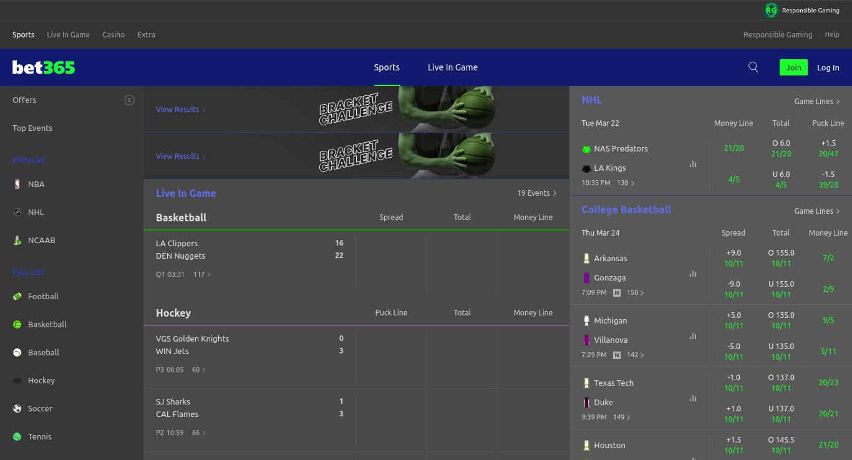Click the Arkansas jersey icon
Image resolution: width=852 pixels, height=460 pixels.
586,258
